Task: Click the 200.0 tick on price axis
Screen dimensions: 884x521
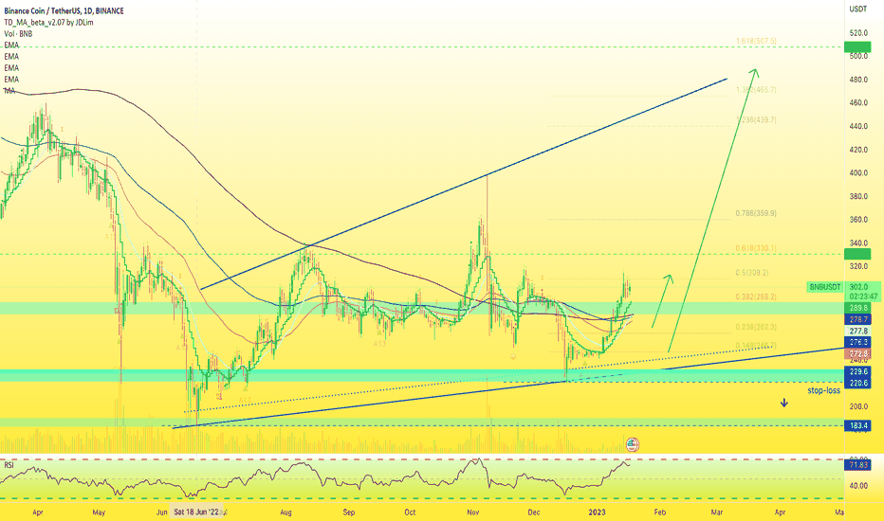Action: 858,406
